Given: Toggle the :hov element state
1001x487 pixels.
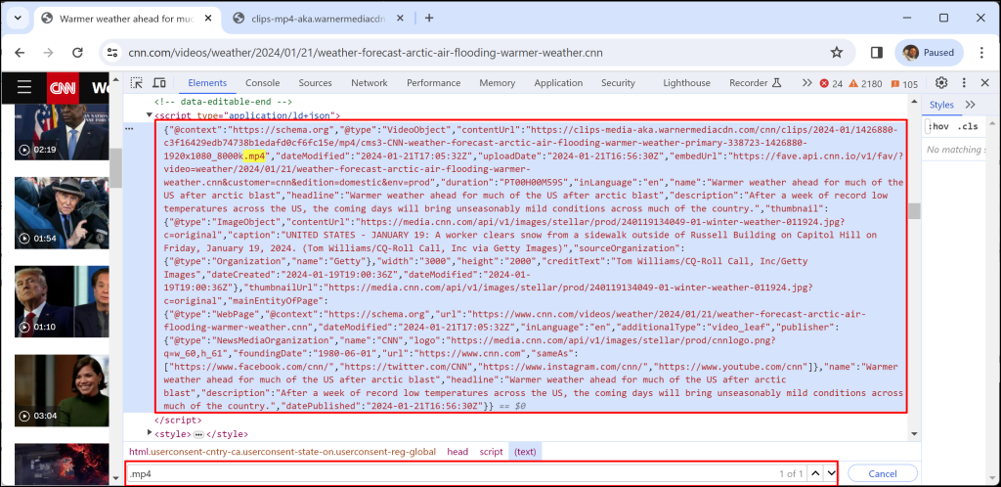Looking at the screenshot, I should pos(938,126).
